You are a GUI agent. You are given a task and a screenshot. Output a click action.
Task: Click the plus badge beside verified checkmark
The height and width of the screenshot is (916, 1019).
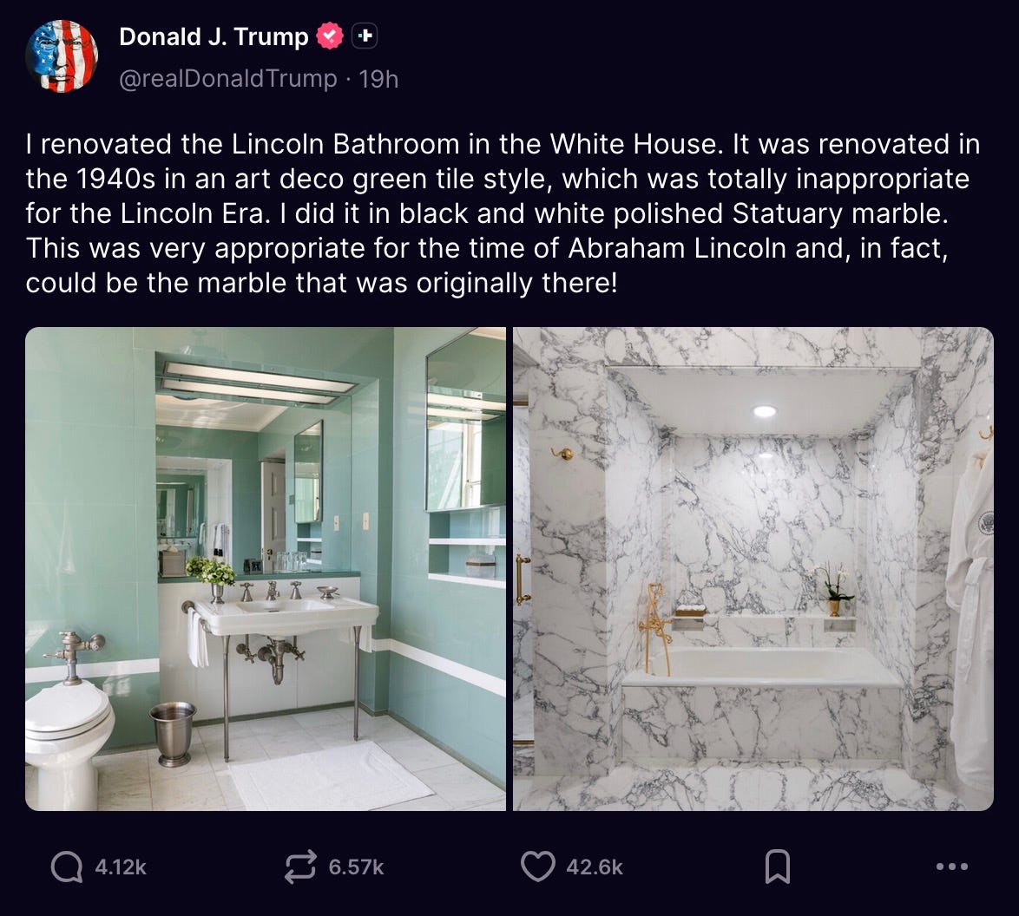(x=365, y=36)
